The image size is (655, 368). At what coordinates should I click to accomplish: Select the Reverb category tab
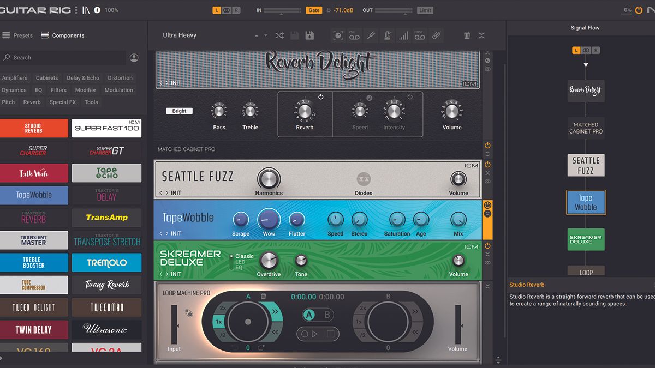pos(32,102)
